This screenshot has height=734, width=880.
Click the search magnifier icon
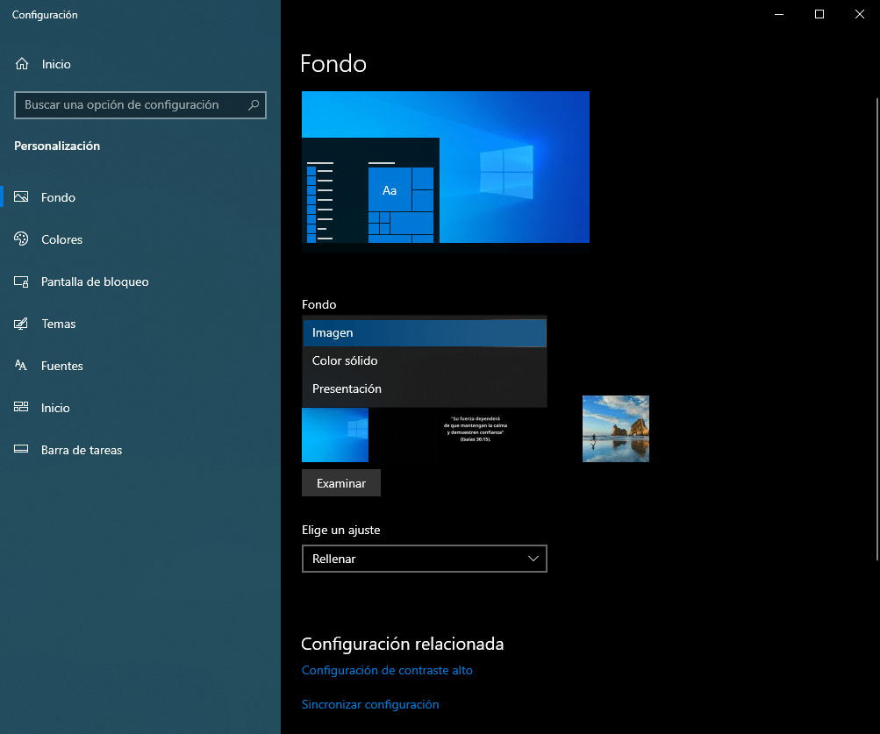pyautogui.click(x=254, y=105)
